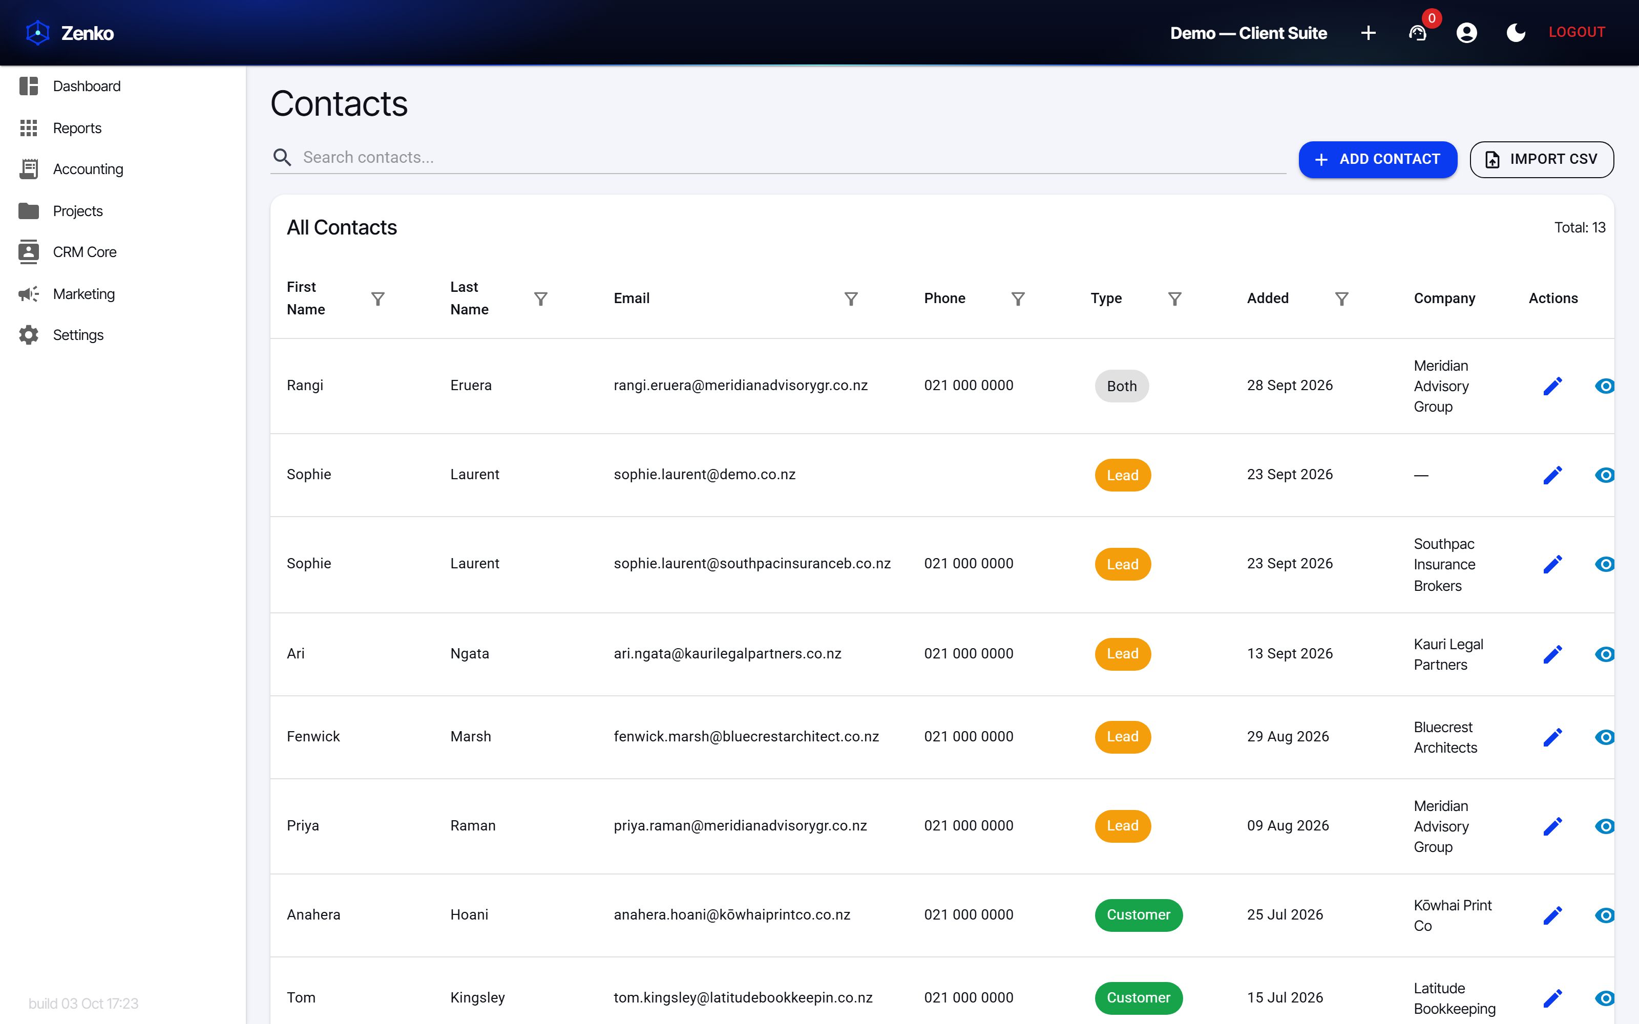This screenshot has width=1639, height=1024.
Task: View Priya Raman contact eye icon
Action: tap(1605, 826)
